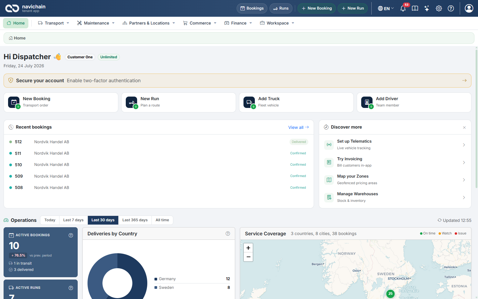Expand the Transport menu
The width and height of the screenshot is (478, 299).
pos(54,23)
